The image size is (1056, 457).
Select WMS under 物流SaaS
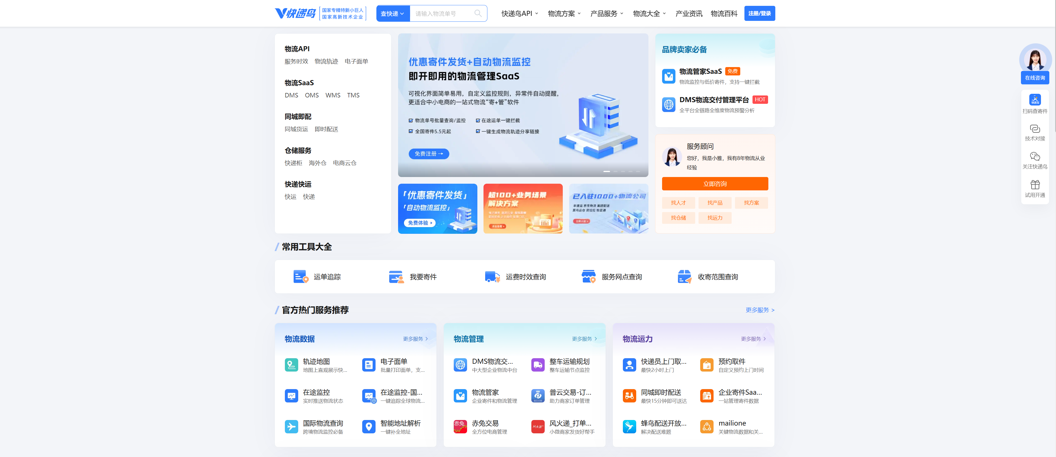333,95
